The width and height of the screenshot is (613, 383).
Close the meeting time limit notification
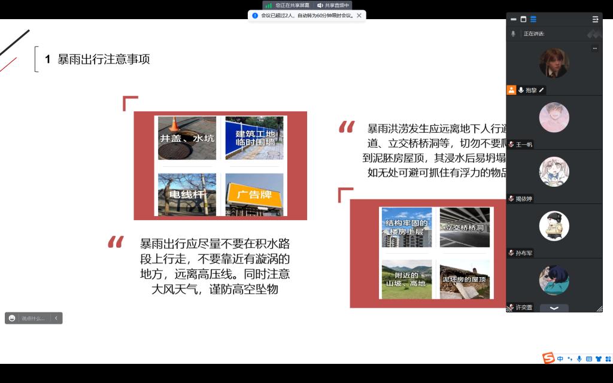click(359, 16)
